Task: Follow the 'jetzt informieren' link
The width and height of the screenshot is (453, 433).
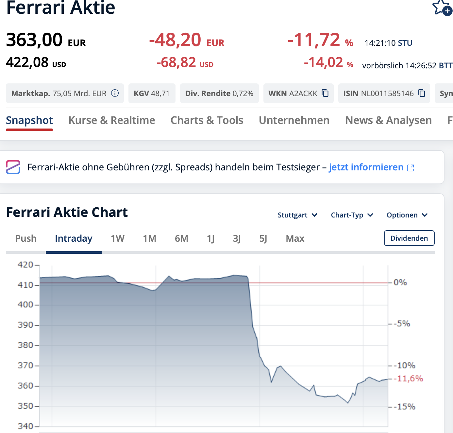Action: 366,167
